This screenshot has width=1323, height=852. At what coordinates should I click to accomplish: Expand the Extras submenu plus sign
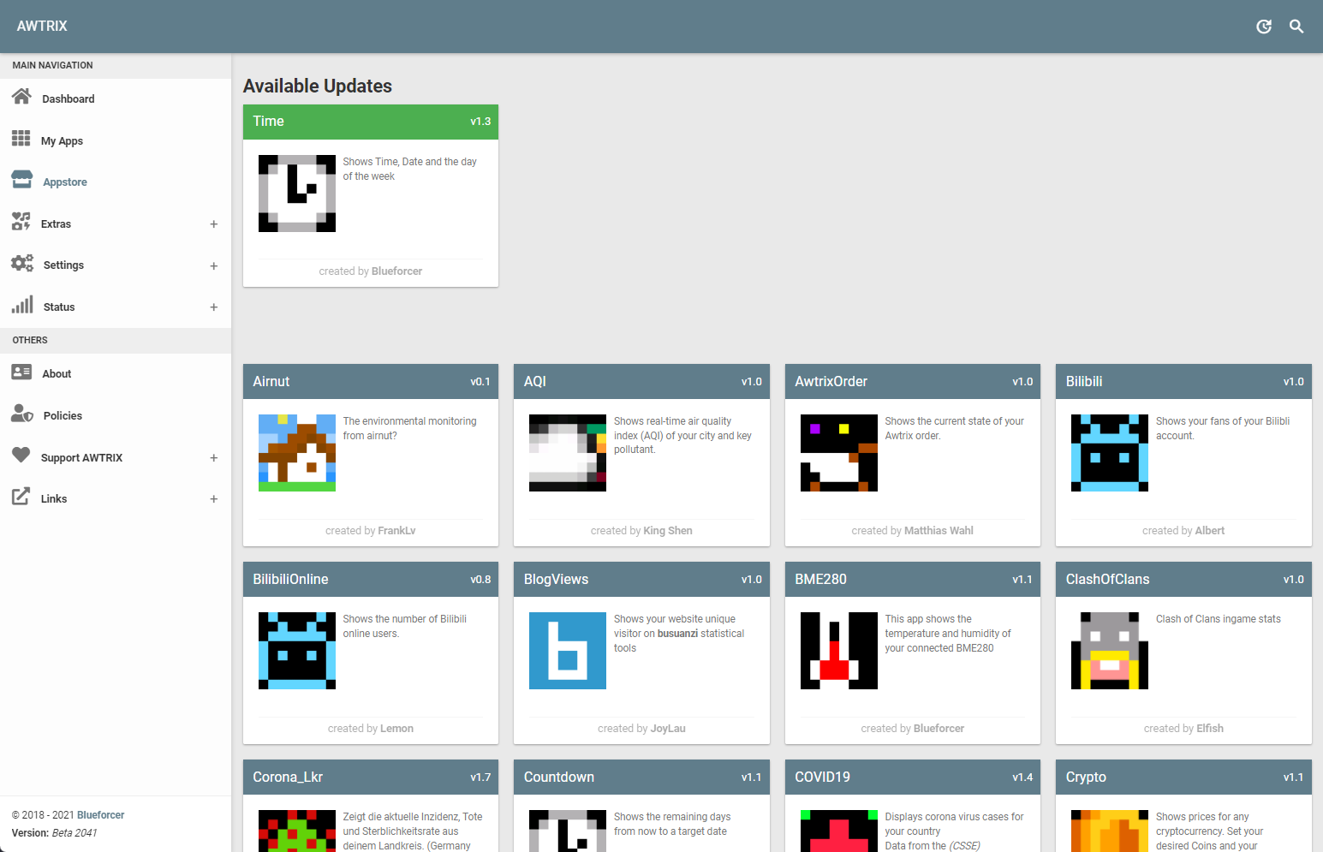click(x=214, y=224)
